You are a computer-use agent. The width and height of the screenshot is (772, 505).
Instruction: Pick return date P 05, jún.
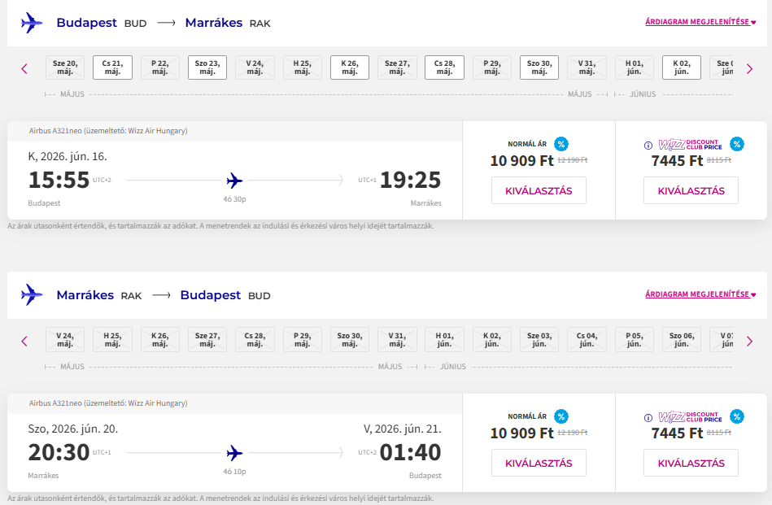(635, 339)
